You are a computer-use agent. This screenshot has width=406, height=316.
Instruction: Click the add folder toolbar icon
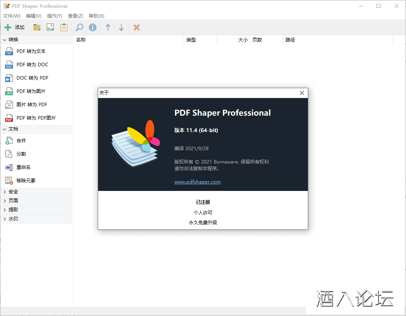[37, 27]
